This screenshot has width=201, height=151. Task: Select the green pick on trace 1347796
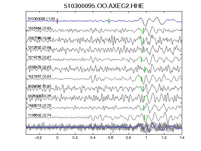tap(143, 40)
